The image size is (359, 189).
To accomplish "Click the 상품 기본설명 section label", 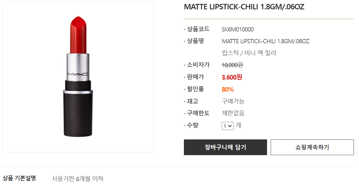I will pos(19,178).
